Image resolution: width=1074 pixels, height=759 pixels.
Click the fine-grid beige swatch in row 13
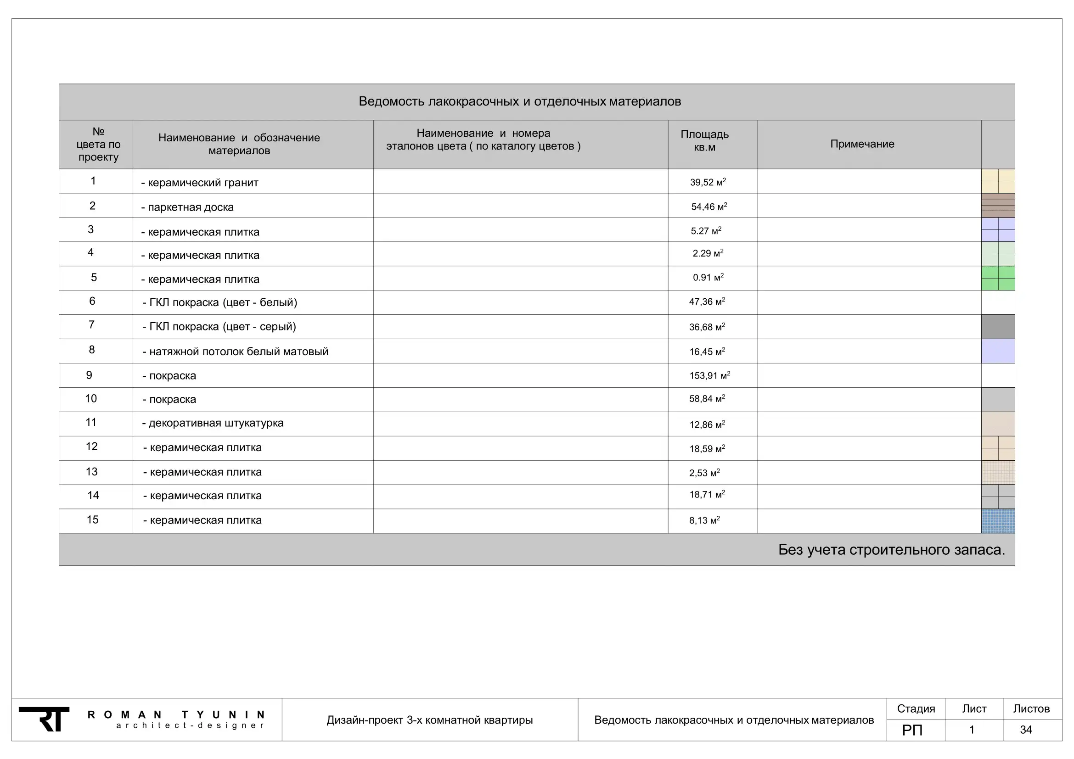click(x=998, y=473)
